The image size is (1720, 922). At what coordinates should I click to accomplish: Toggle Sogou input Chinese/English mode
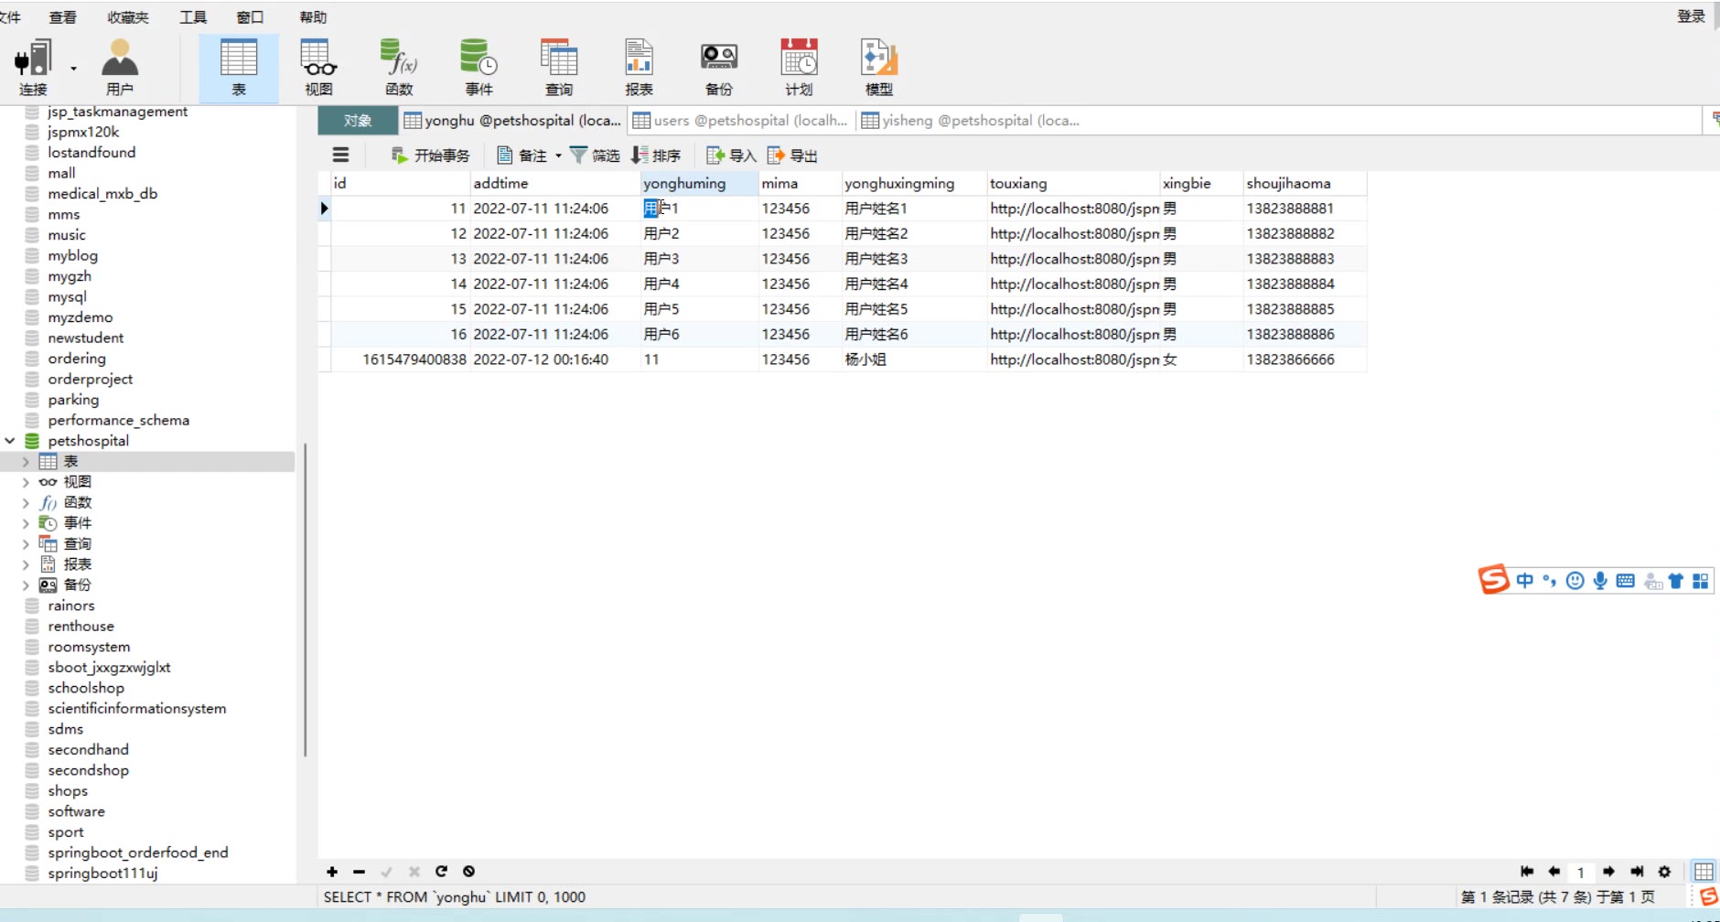[x=1524, y=581]
